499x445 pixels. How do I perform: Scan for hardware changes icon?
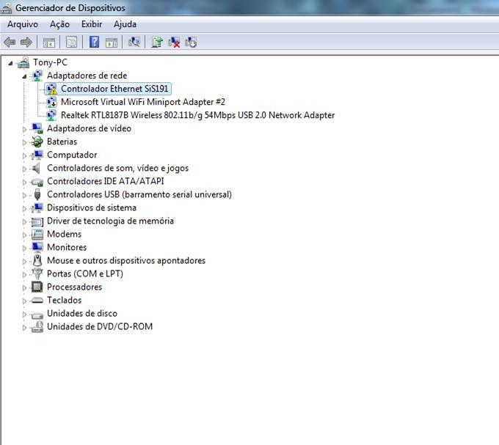pos(134,42)
